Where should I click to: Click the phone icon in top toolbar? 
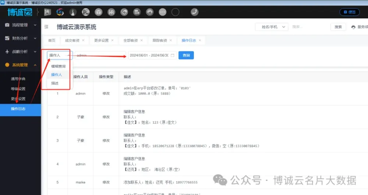[x=194, y=12]
